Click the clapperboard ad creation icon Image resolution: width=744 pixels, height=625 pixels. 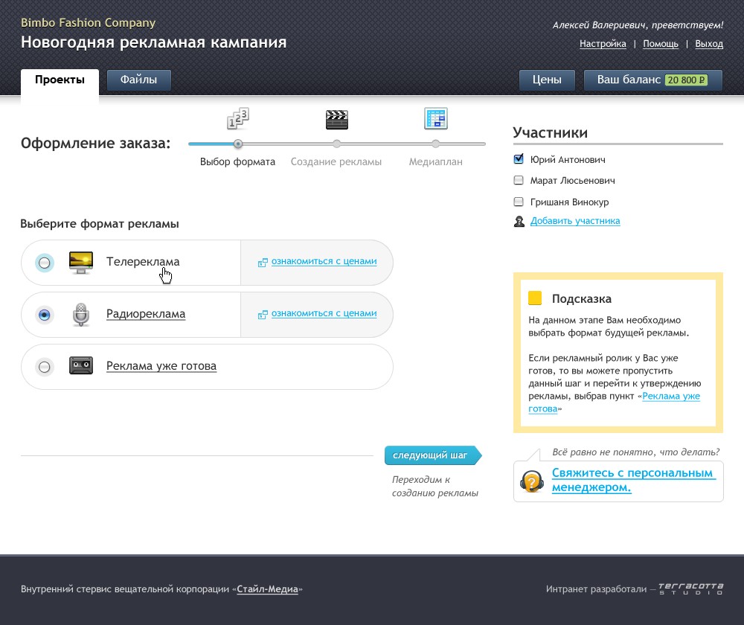point(337,119)
